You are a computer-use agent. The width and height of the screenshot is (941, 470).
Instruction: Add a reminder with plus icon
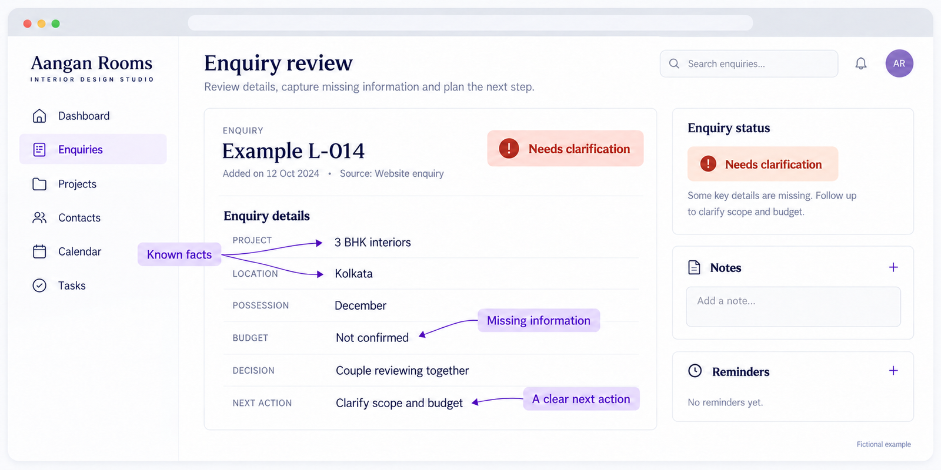coord(893,371)
